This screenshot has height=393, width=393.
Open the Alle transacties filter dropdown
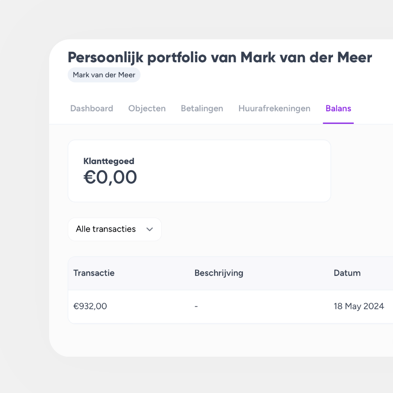pos(115,229)
